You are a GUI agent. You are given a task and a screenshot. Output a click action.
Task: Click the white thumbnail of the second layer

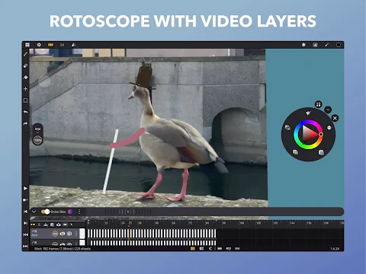pyautogui.click(x=82, y=243)
